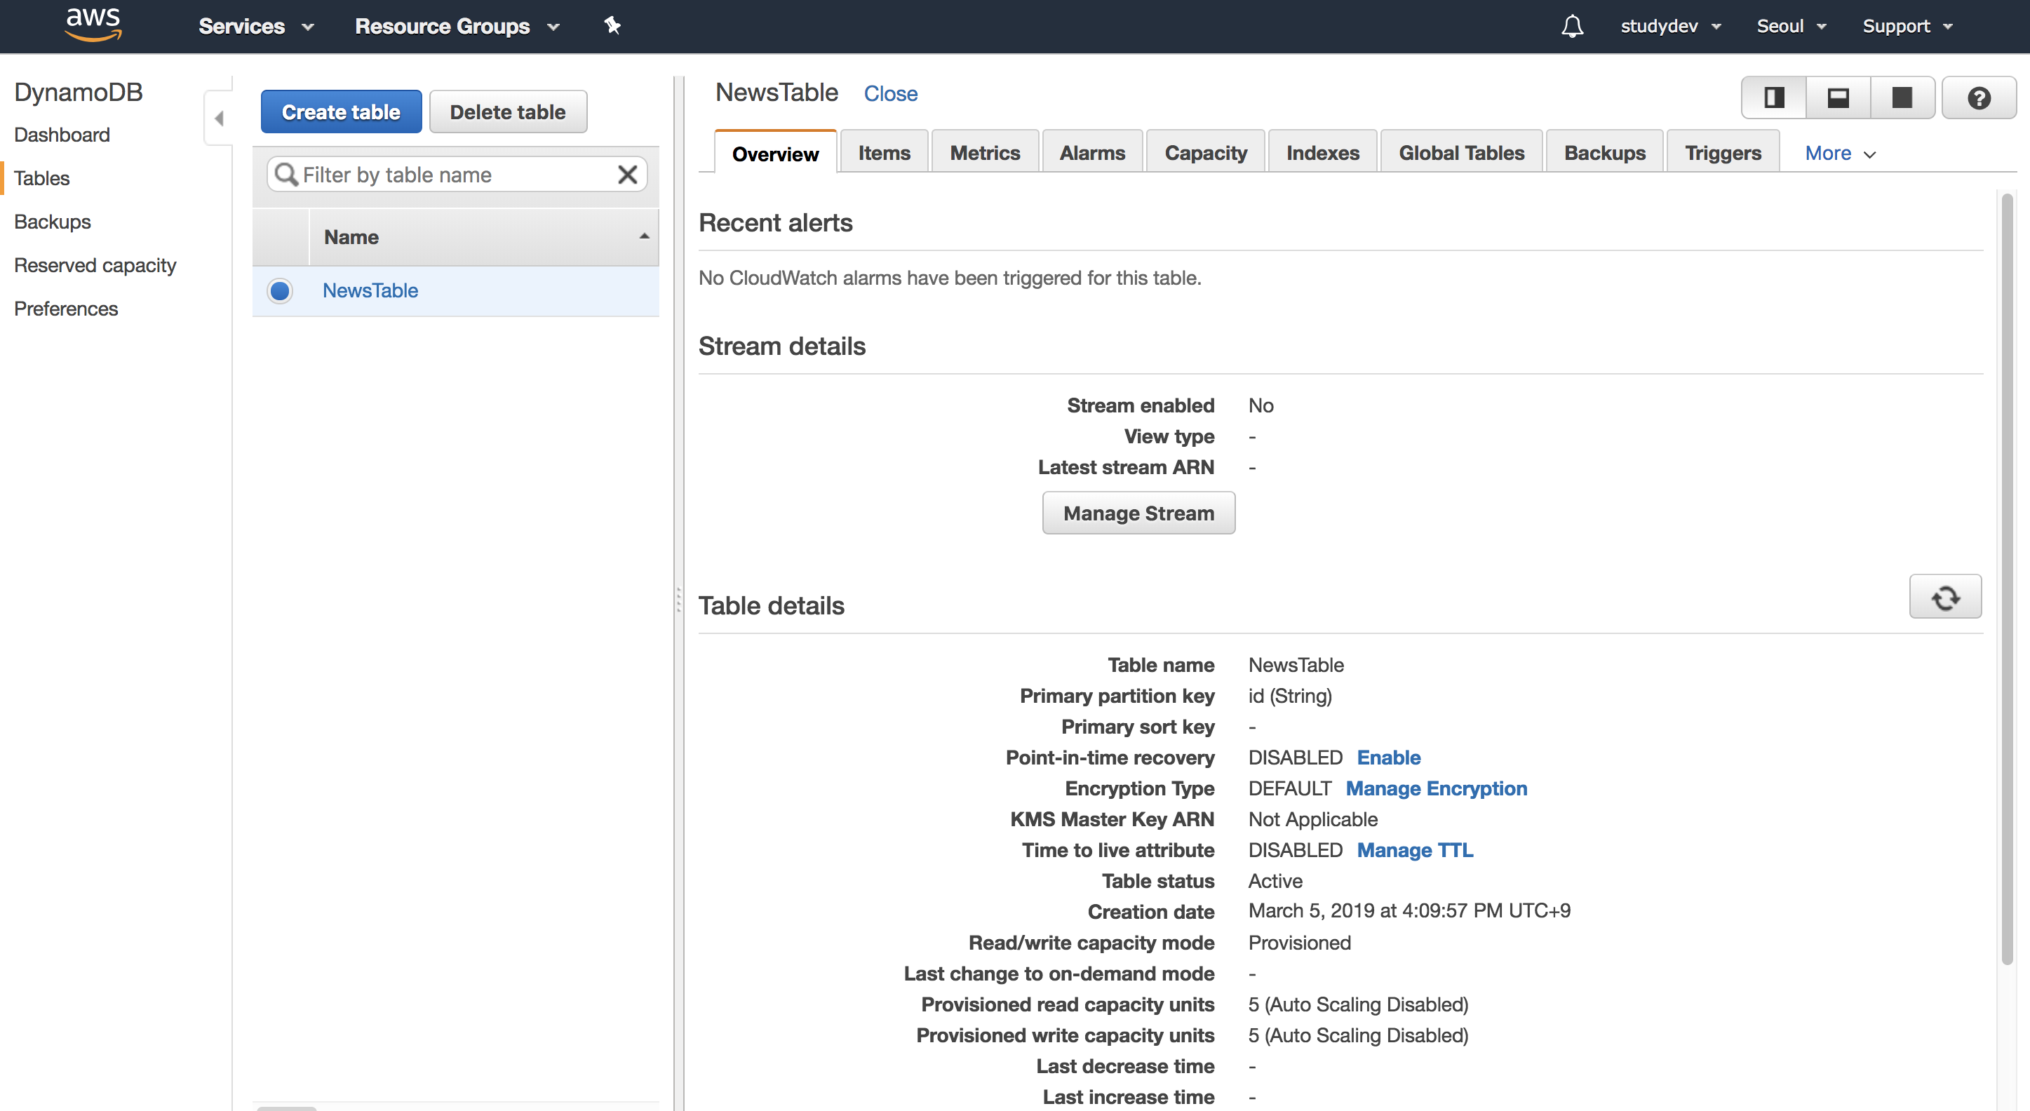Switch to the Triggers tab
Screen dimensions: 2030x1111
point(1723,152)
